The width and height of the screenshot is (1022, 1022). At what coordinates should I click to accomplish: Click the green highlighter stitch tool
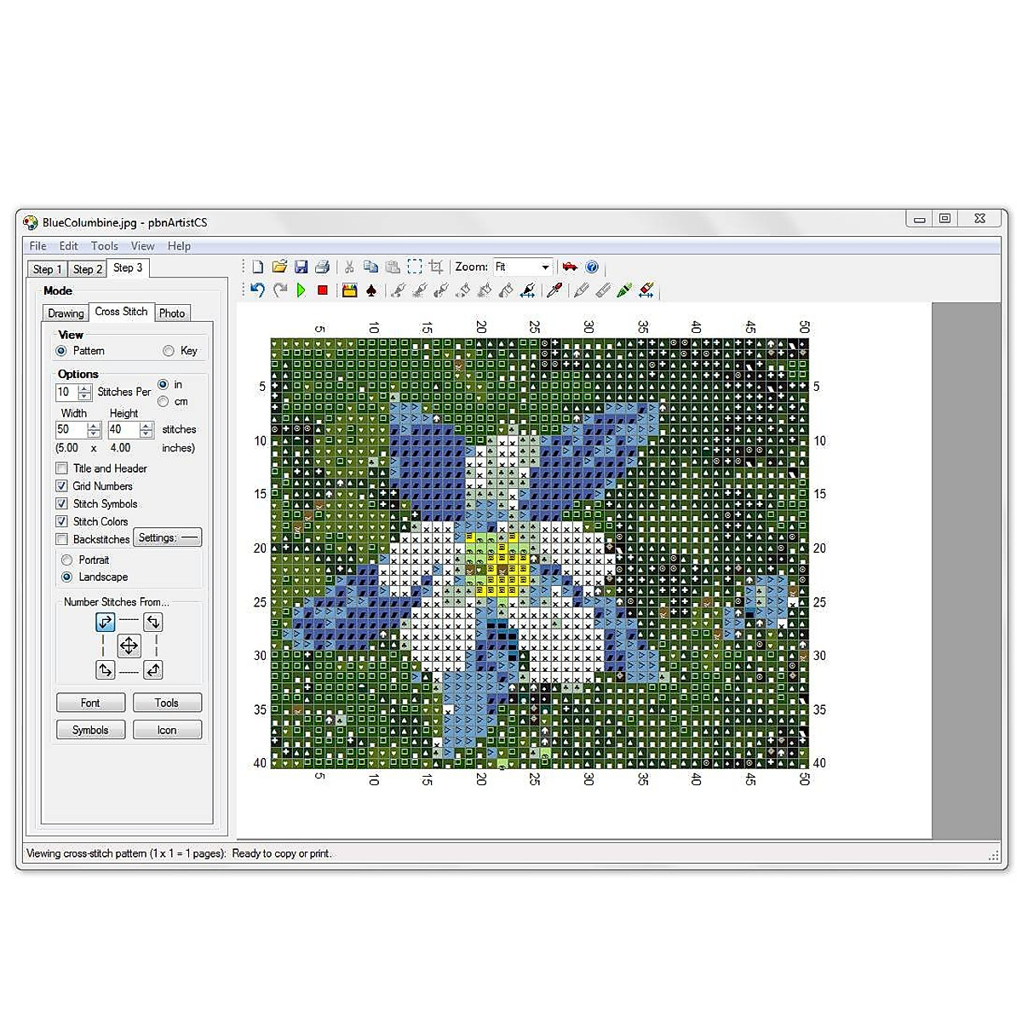pos(625,290)
